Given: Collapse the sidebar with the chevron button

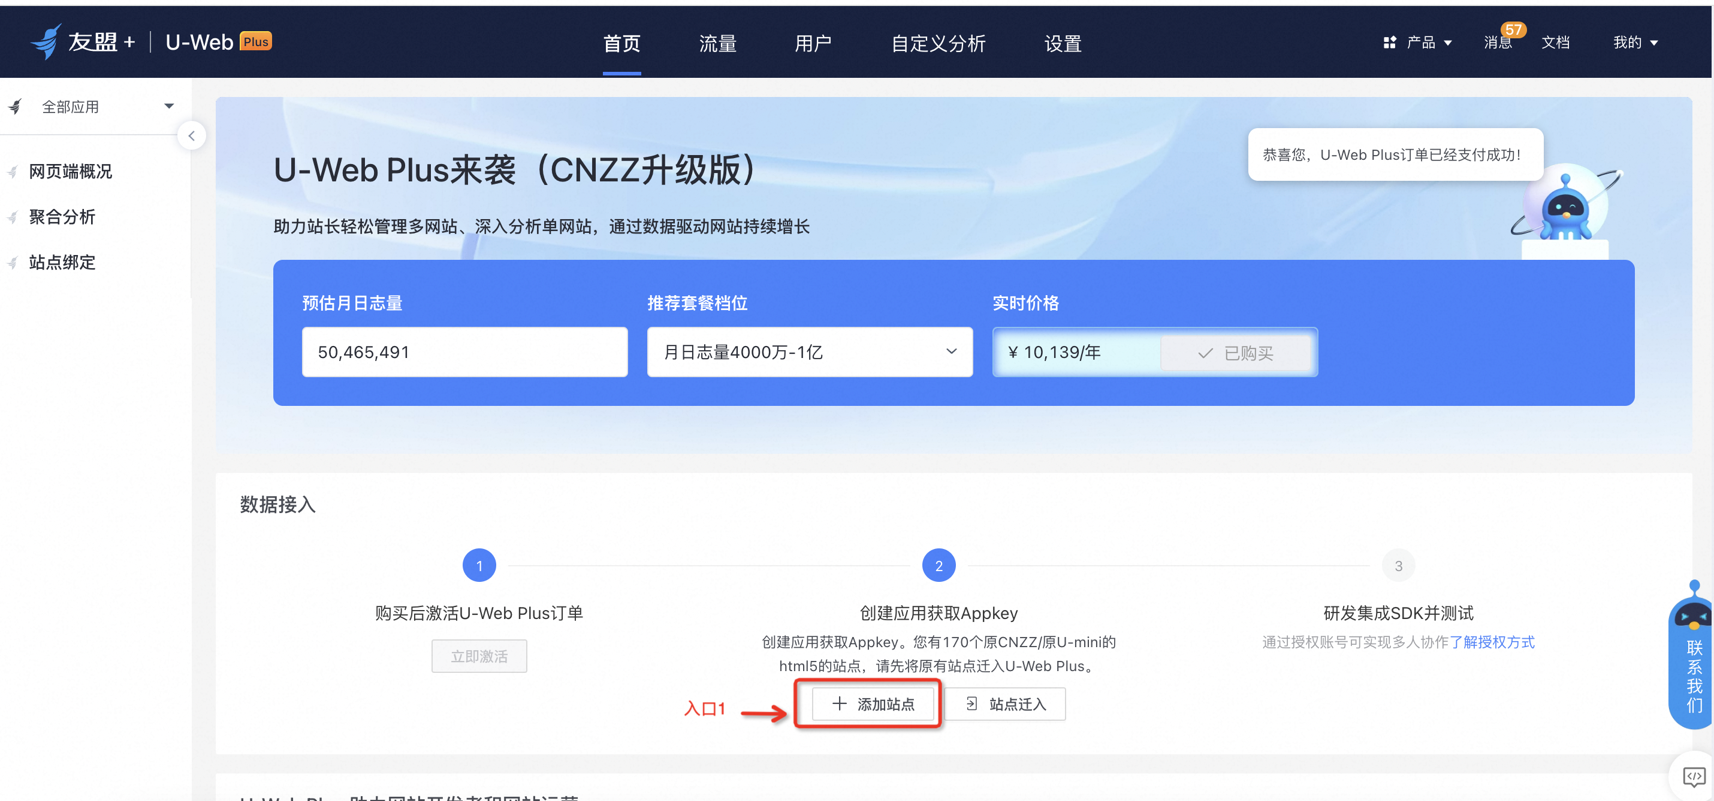Looking at the screenshot, I should 192,136.
